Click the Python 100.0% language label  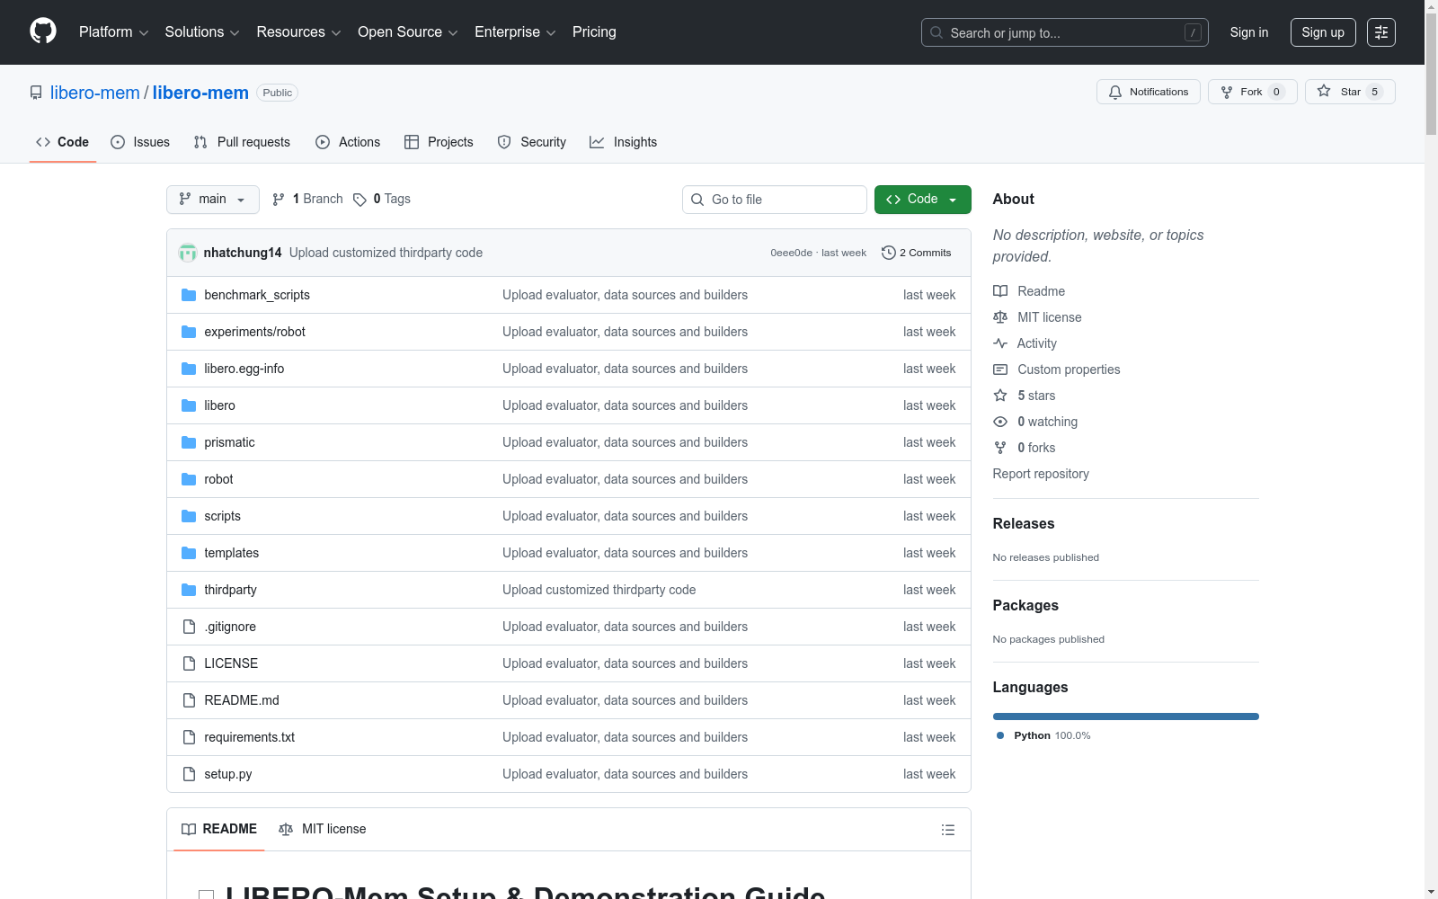point(1043,735)
